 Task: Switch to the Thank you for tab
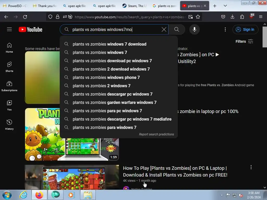point(45,6)
